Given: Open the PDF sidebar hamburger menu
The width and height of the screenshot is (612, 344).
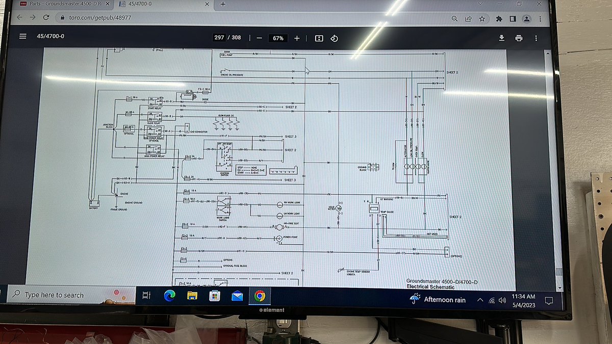Looking at the screenshot, I should pos(22,36).
